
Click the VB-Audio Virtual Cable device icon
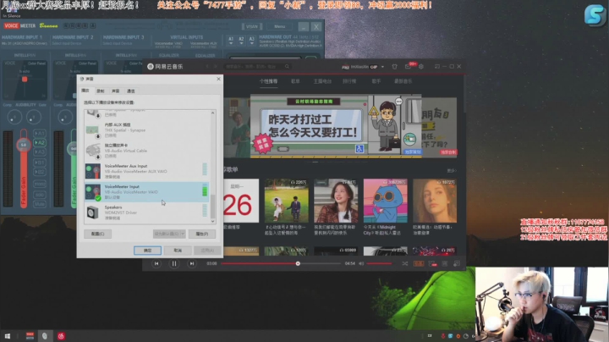coord(93,151)
